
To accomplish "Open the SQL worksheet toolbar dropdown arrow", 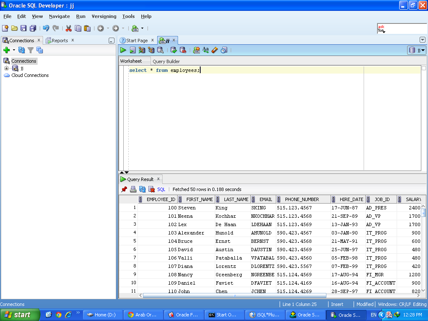I will tap(142, 28).
